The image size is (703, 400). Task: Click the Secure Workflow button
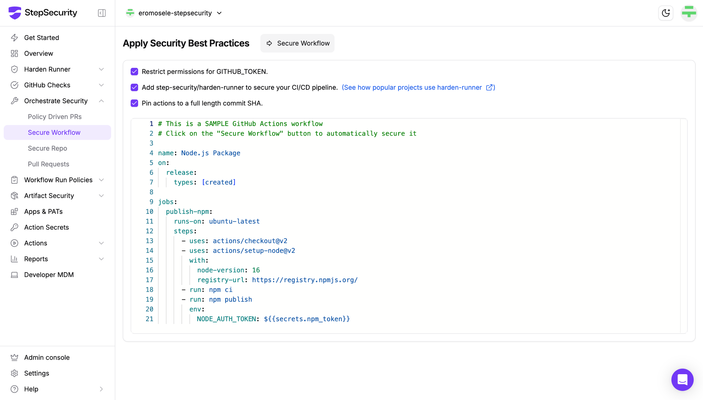click(297, 43)
